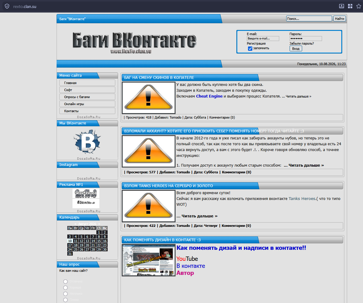Open the VK design video thumbnail

(148, 260)
